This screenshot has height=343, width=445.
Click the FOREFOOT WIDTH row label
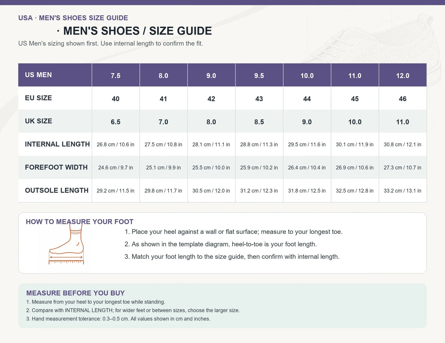56,167
